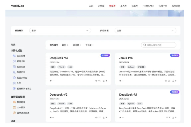Toggle sort order by 下载量
Viewport: 191px width, 127px height.
click(x=89, y=45)
